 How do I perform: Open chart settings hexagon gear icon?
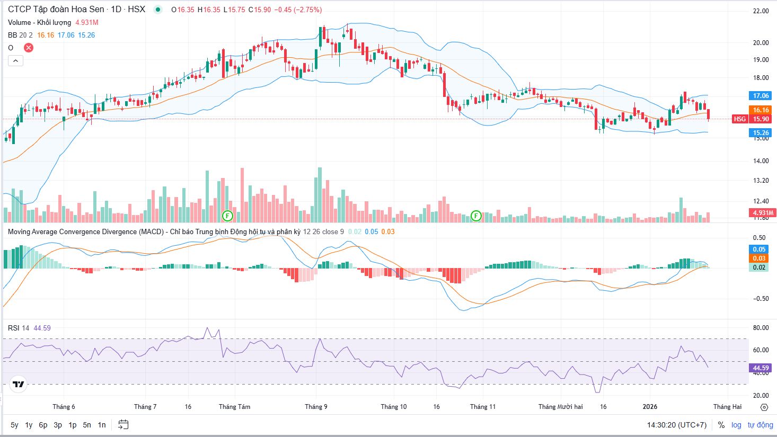(x=764, y=407)
